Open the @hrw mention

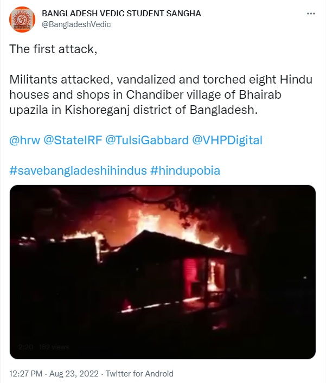24,140
